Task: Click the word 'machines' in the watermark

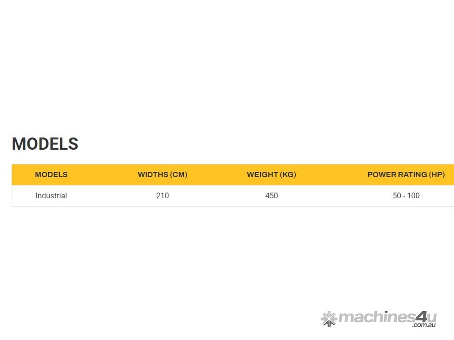Action: 376,317
